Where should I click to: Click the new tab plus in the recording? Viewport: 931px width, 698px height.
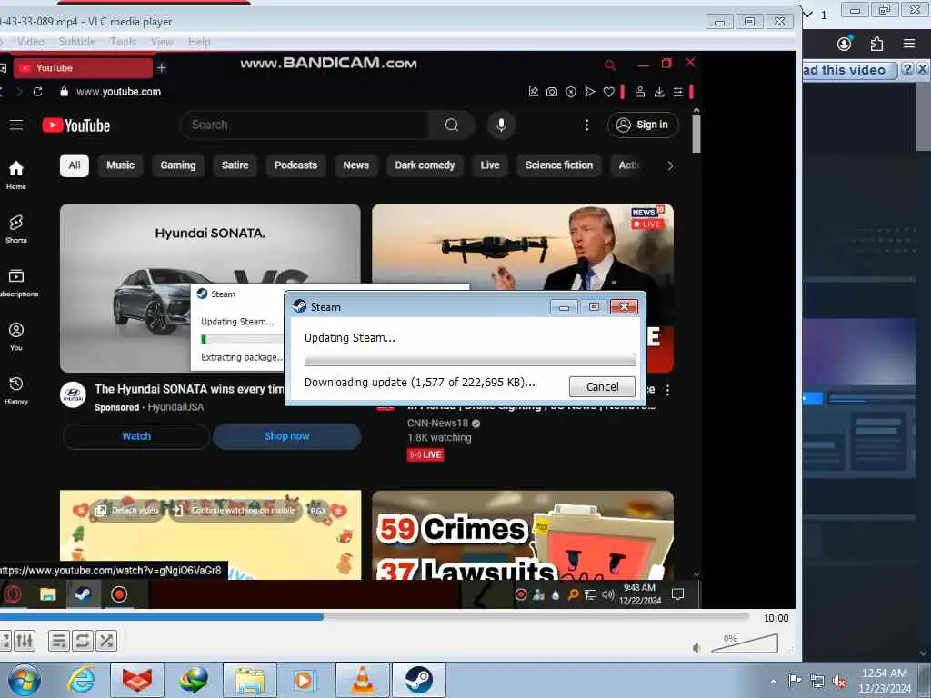point(162,68)
